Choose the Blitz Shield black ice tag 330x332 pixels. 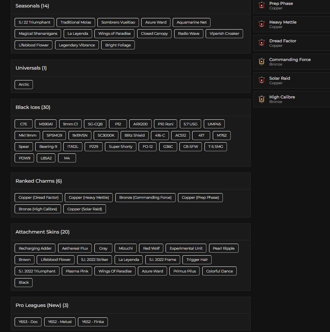pos(134,135)
